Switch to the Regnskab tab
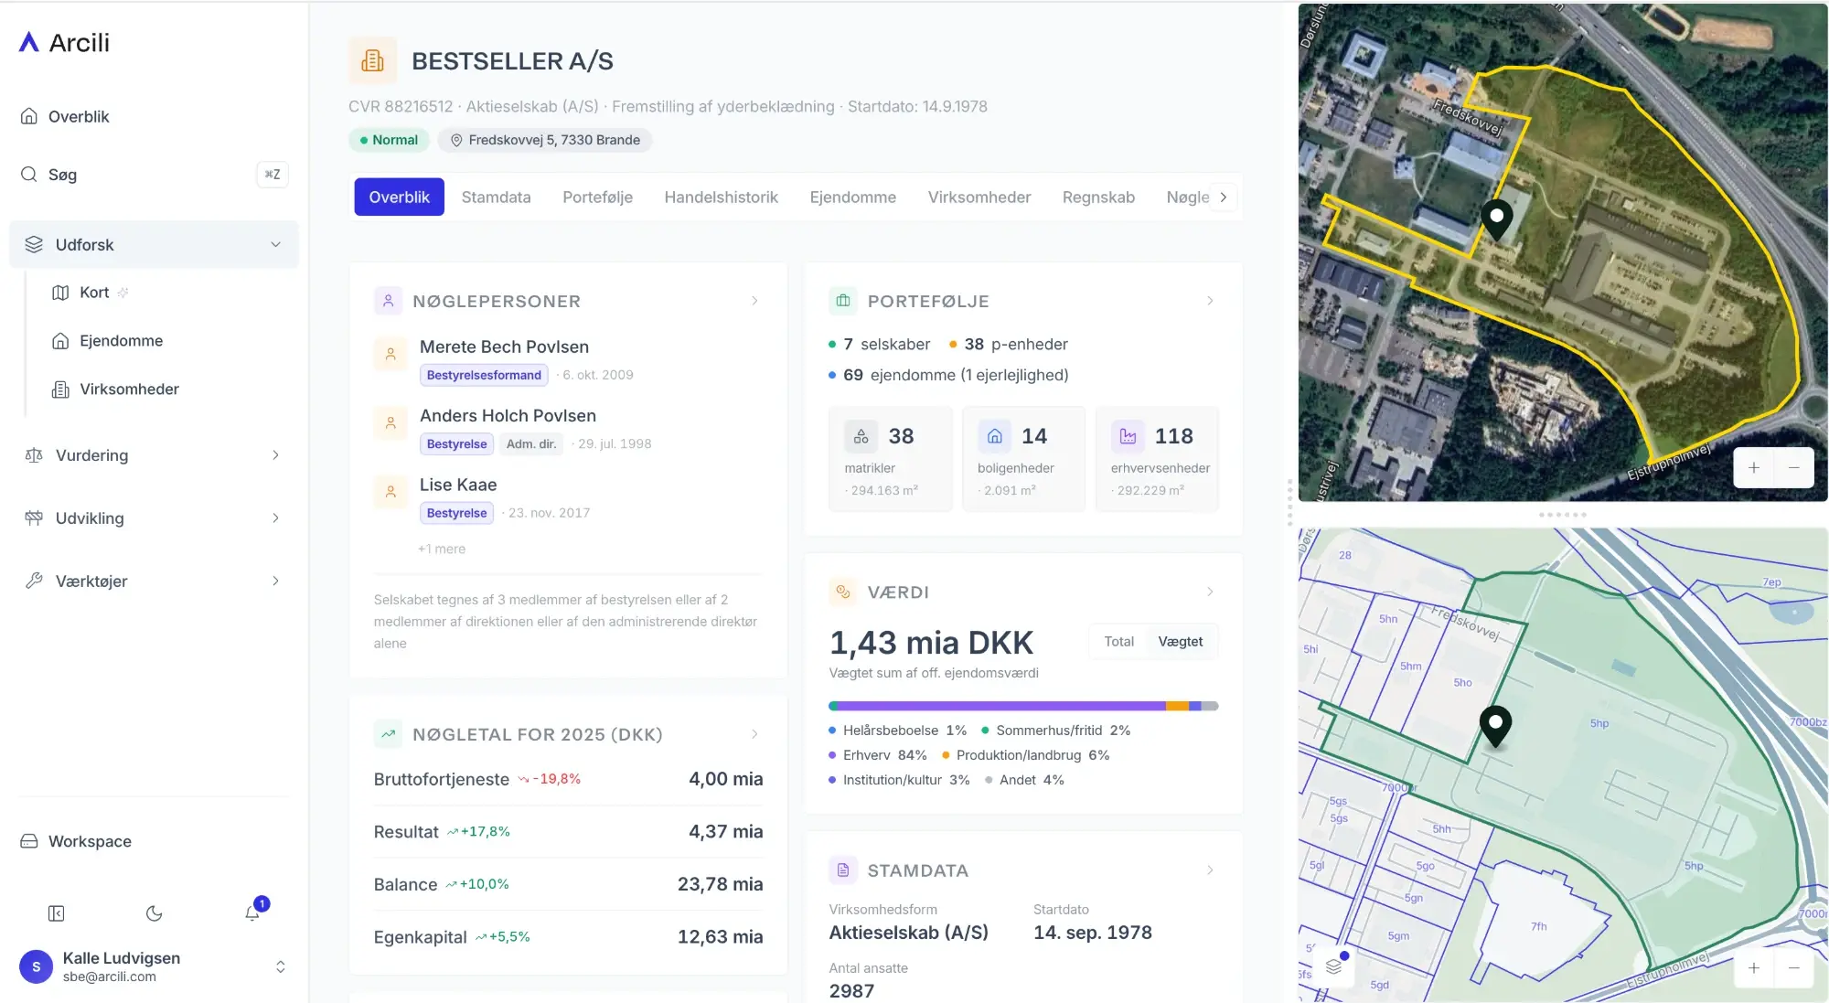 tap(1098, 197)
